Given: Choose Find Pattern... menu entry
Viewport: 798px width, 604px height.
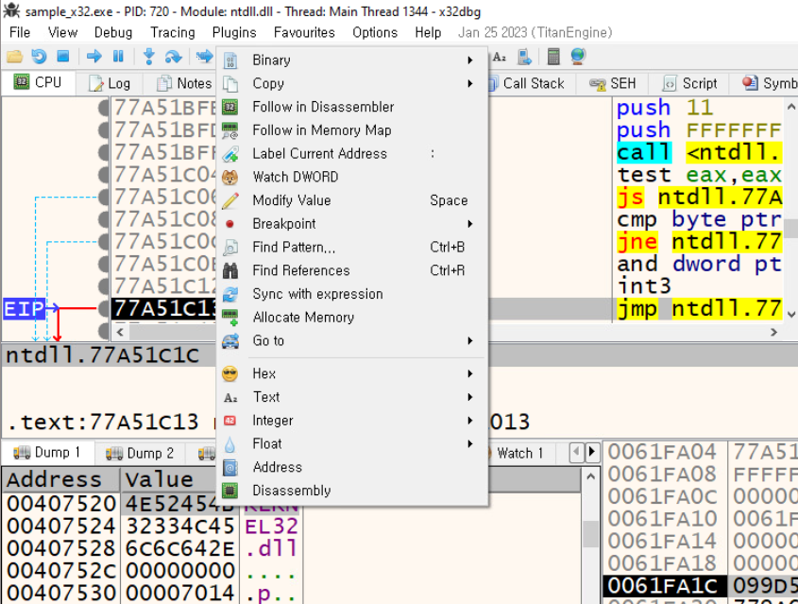Looking at the screenshot, I should pos(354,248).
